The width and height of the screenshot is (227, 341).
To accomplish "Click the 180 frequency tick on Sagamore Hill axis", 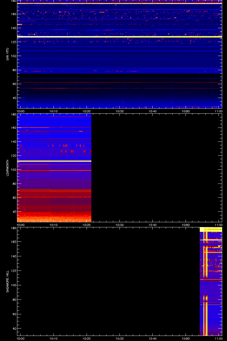I will click(13, 228).
